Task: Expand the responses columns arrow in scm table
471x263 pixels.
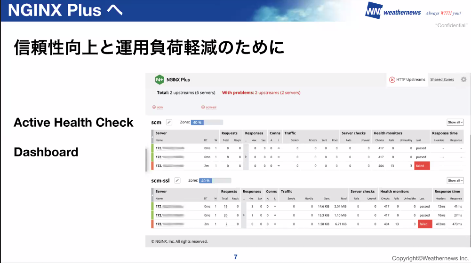Action: pyautogui.click(x=246, y=157)
